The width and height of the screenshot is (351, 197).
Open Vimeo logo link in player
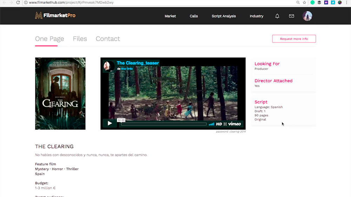234,124
